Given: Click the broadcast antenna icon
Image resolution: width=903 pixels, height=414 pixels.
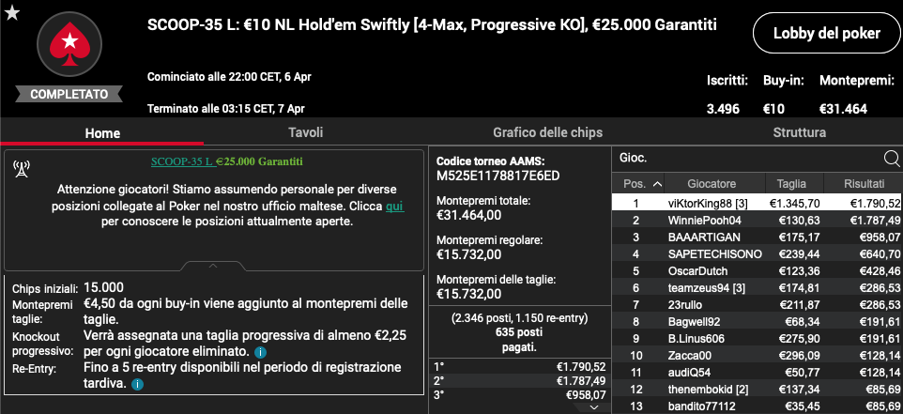Looking at the screenshot, I should [x=22, y=169].
